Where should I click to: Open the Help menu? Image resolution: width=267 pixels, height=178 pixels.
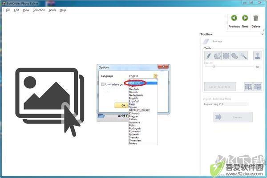click(63, 10)
